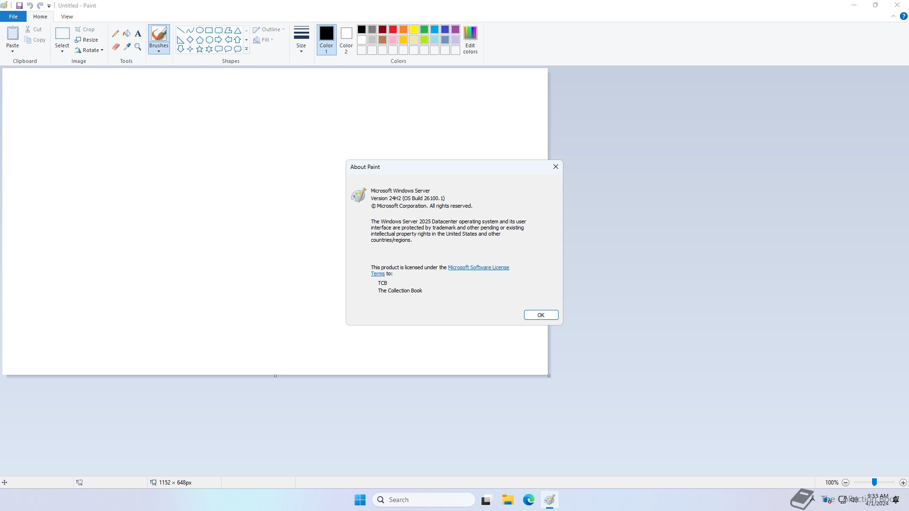Choose the Oval shape

[x=199, y=30]
